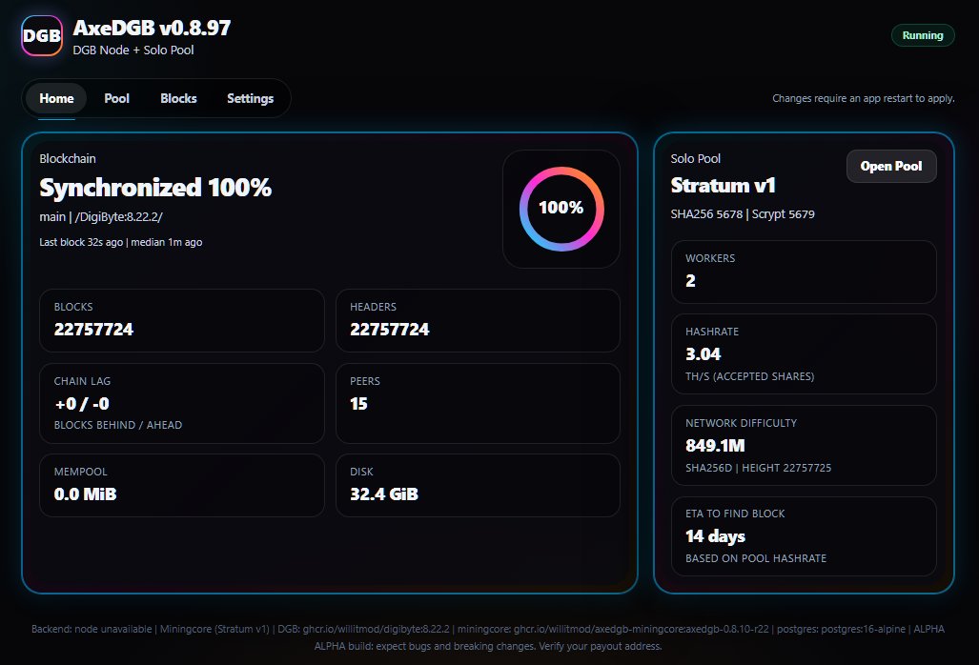Switch to the Home tab
This screenshot has height=665, width=979.
click(56, 98)
